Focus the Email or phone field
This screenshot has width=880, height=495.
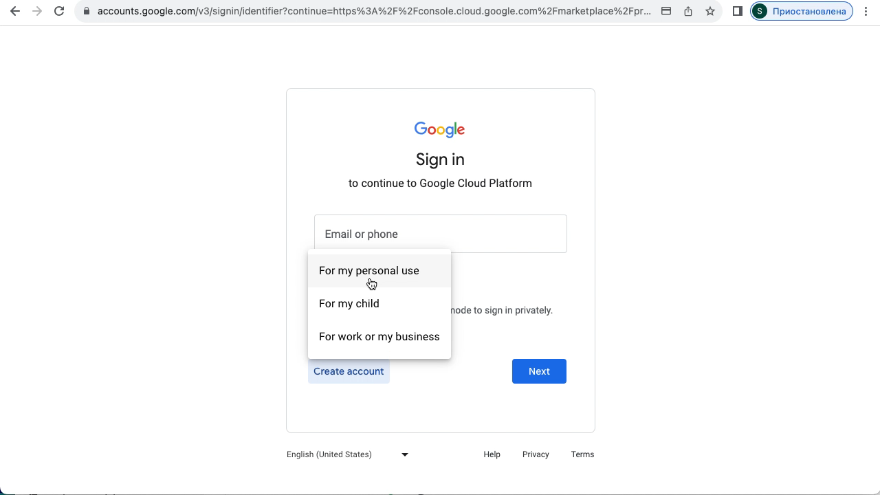point(441,234)
